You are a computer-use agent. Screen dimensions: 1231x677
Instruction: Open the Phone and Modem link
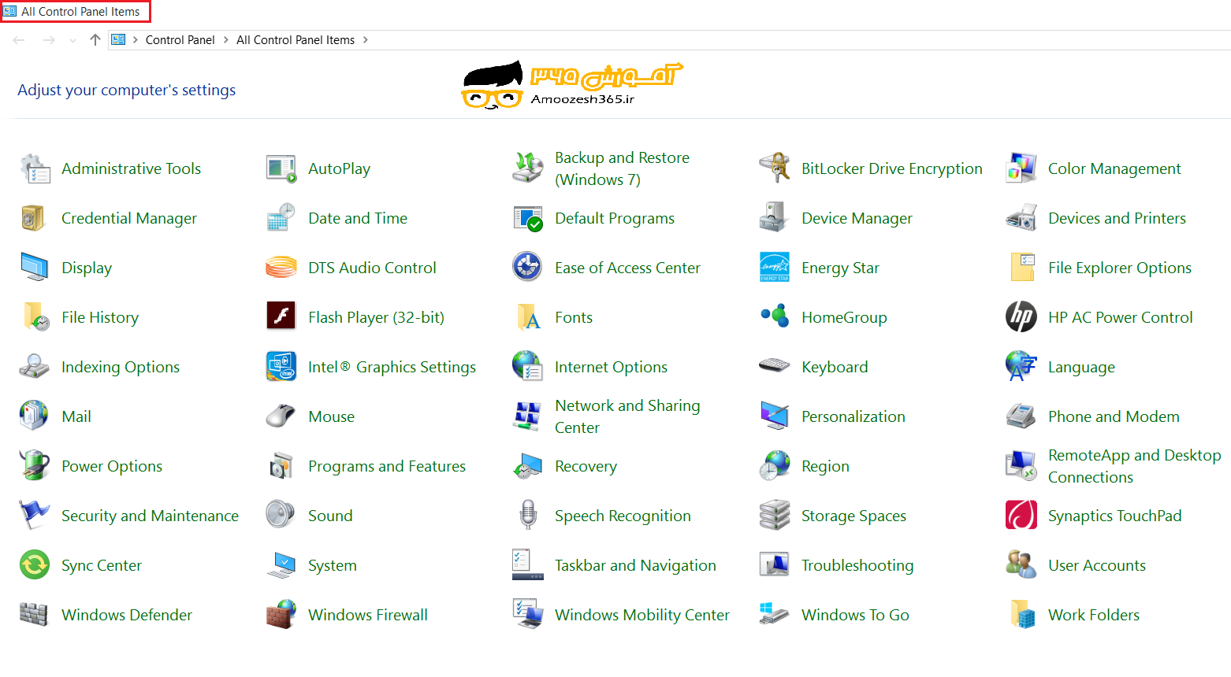click(x=1114, y=416)
